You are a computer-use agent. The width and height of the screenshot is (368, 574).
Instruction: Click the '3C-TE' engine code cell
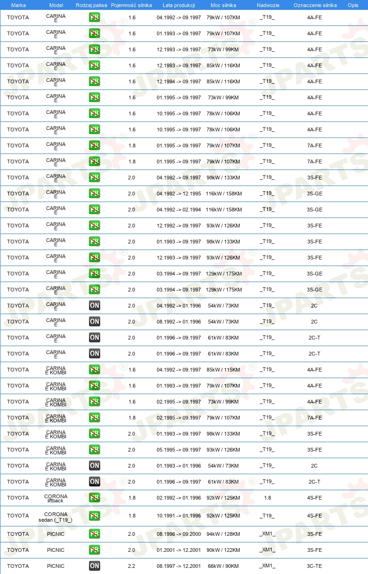point(314,566)
